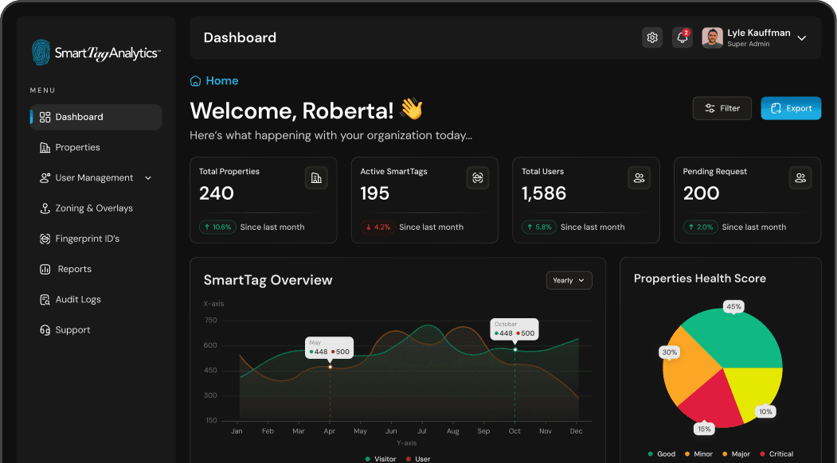Viewport: 837px width, 463px height.
Task: Navigate to Home via the breadcrumb
Action: [213, 80]
